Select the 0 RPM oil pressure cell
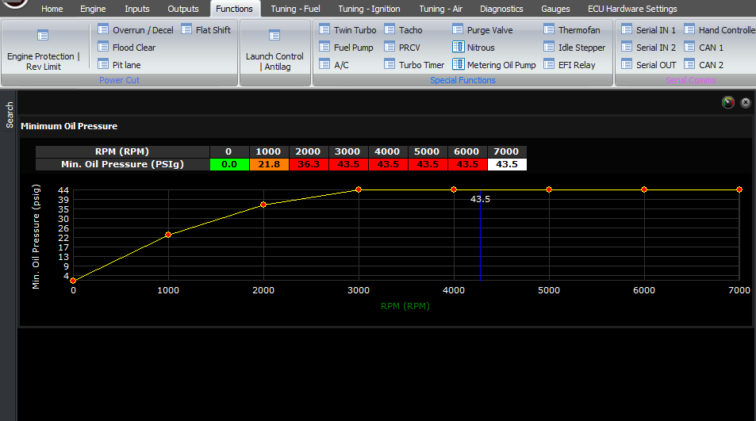 tap(229, 164)
